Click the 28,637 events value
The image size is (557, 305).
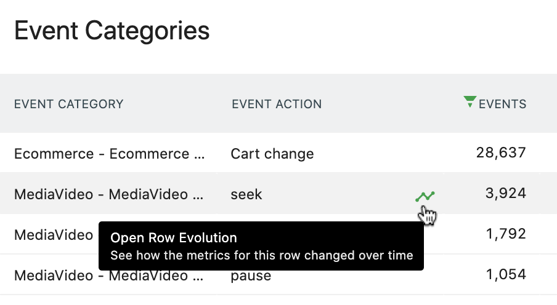pos(501,152)
